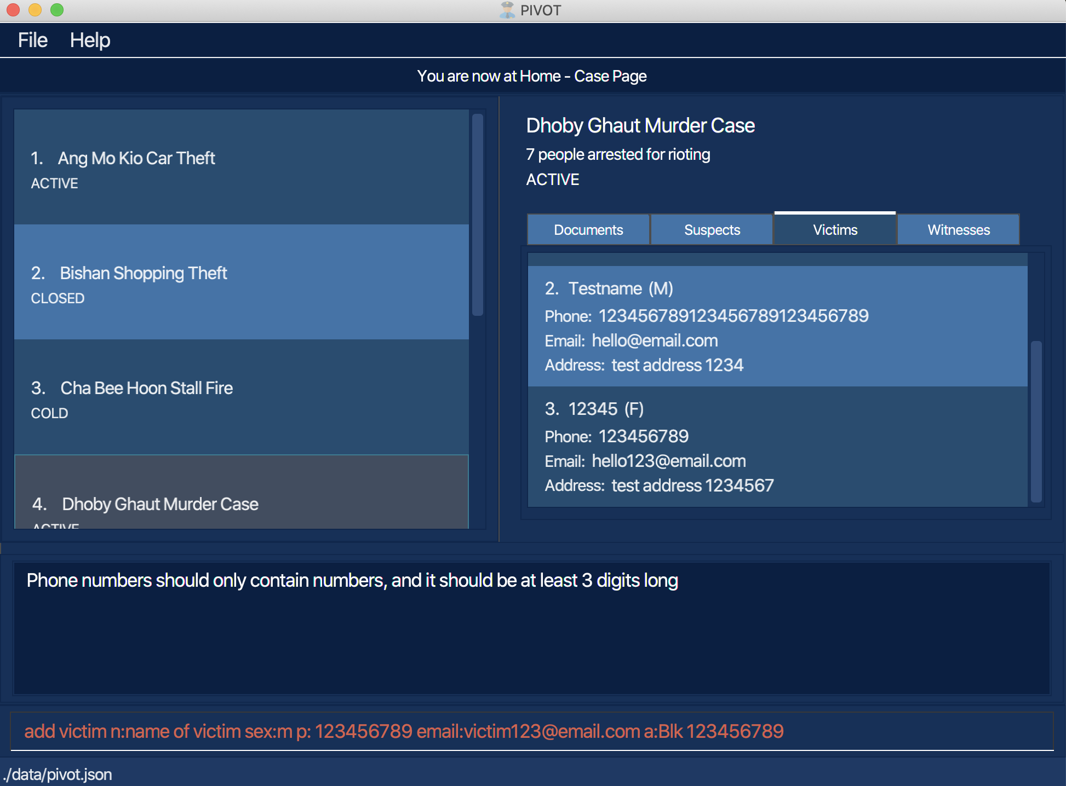
Task: Switch to the Documents tab
Action: click(588, 230)
